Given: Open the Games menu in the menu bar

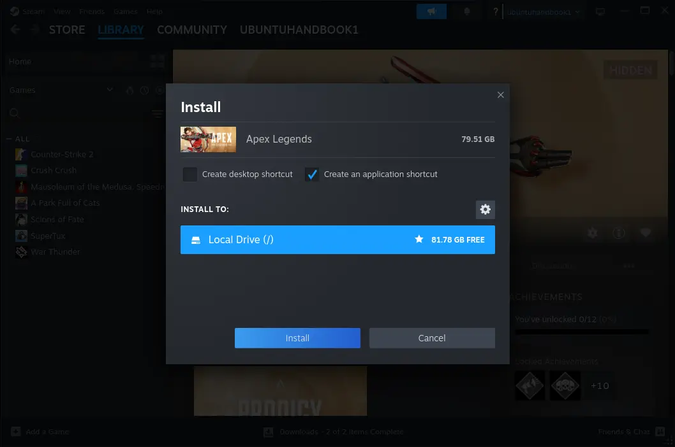Looking at the screenshot, I should point(125,11).
